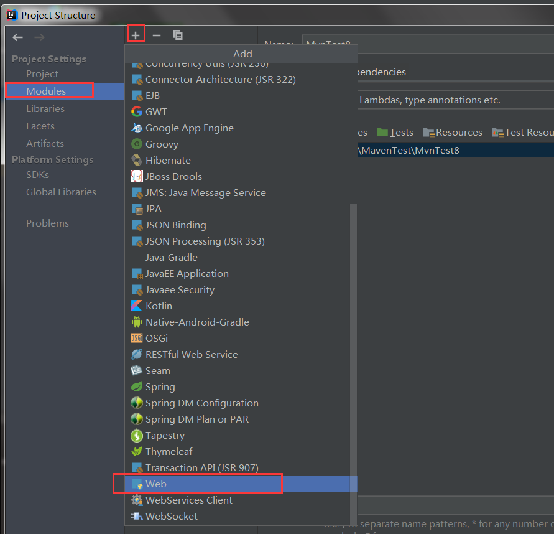Click the forward navigation arrow

[x=40, y=37]
